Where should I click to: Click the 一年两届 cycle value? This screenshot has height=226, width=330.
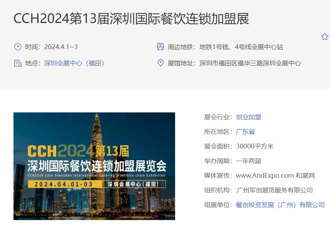248,161
